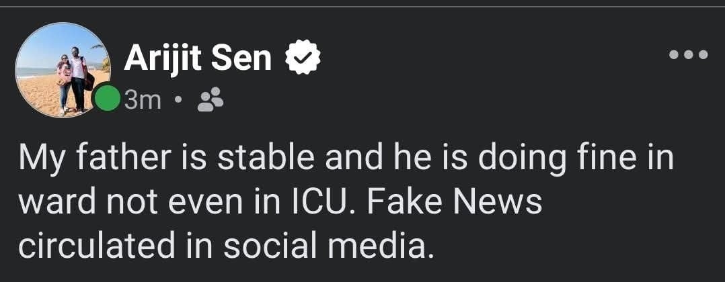Screen dimensions: 725x282
Task: Click the dot separator after the timestamp
Action: (x=178, y=101)
